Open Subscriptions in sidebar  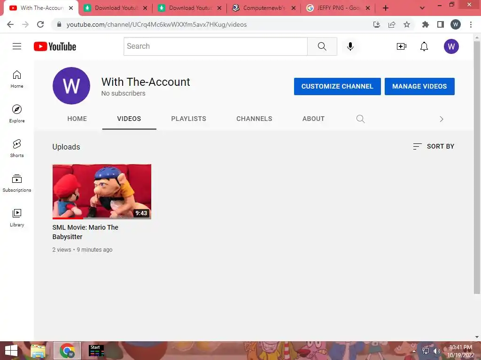pyautogui.click(x=17, y=183)
